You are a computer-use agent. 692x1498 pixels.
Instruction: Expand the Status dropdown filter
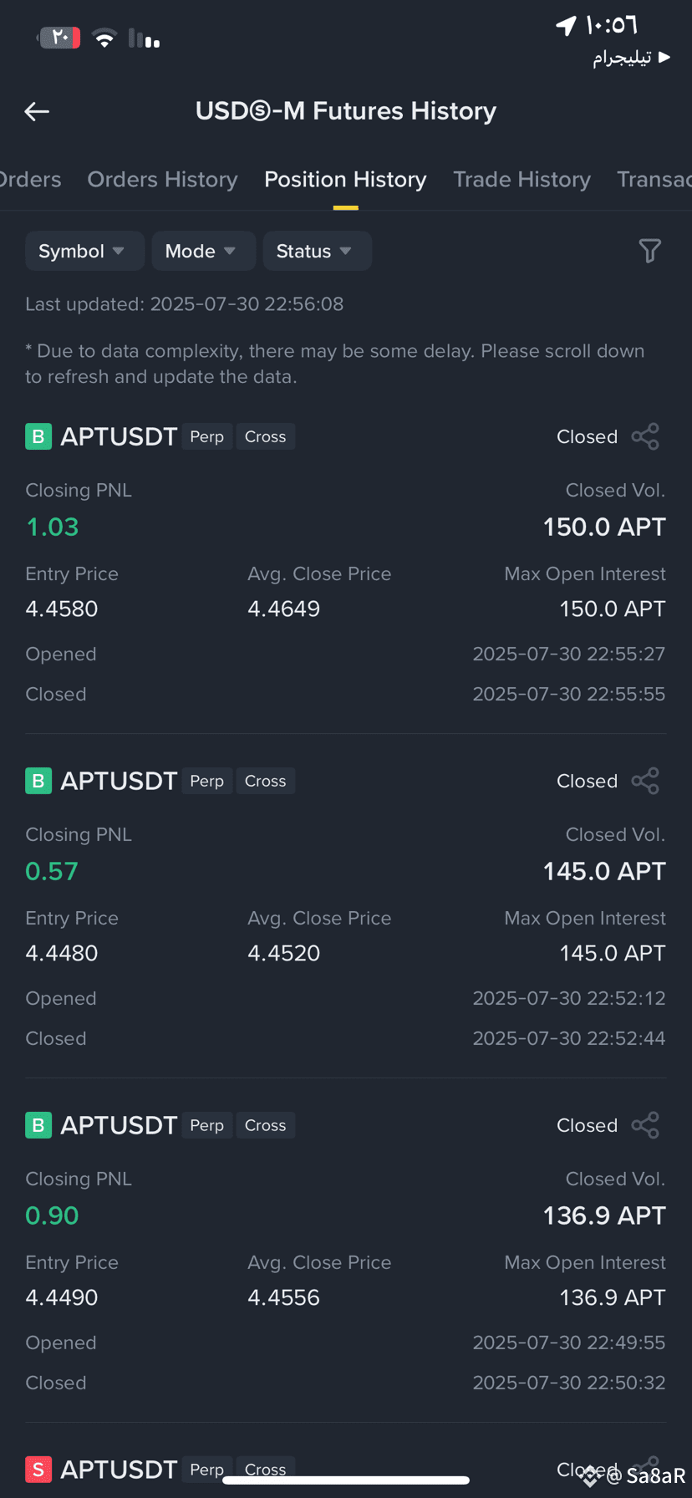(317, 251)
